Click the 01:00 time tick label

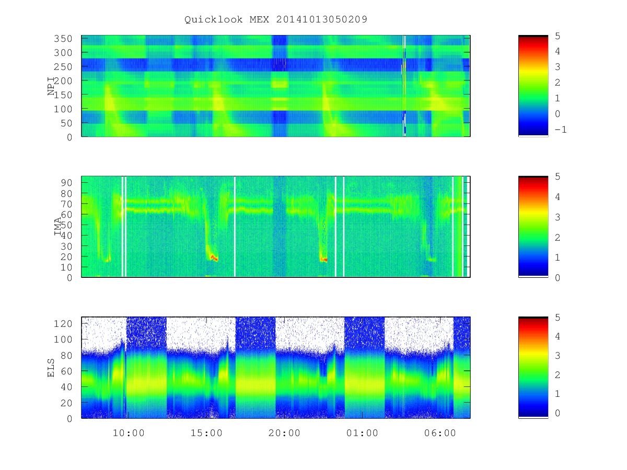362,433
